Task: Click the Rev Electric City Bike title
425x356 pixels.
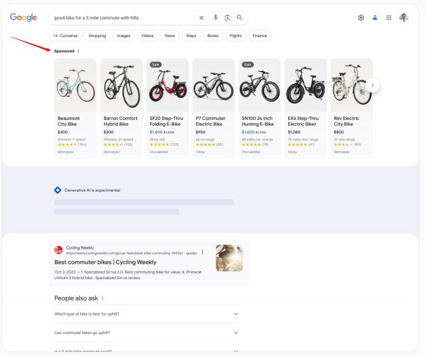Action: click(347, 121)
